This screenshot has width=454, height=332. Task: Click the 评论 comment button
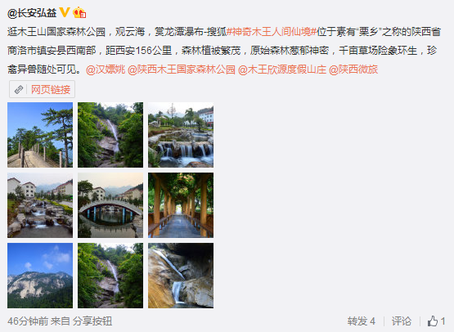pyautogui.click(x=402, y=321)
